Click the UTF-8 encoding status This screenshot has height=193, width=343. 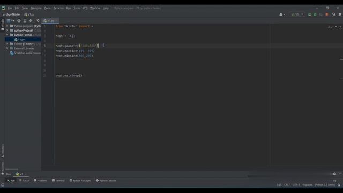(296, 185)
